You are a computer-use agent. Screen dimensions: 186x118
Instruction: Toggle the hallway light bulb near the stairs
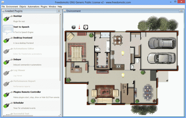(x=123, y=75)
